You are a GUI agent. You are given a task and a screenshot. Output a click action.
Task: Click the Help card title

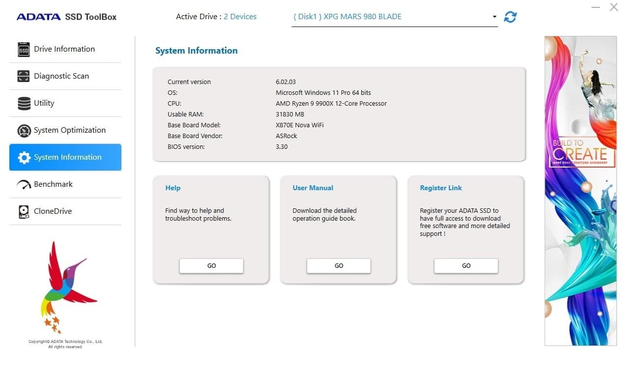[x=173, y=188]
